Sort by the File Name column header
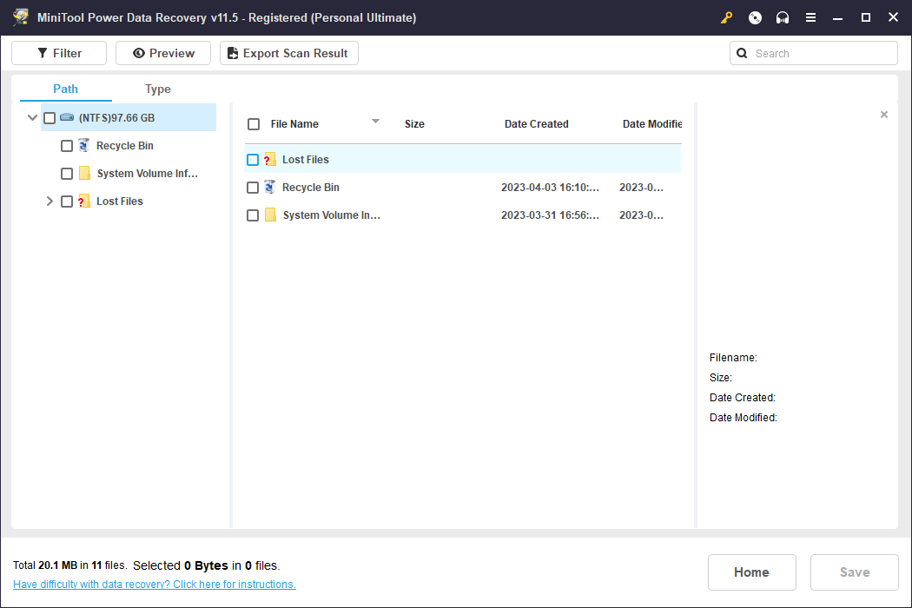912x608 pixels. click(294, 124)
